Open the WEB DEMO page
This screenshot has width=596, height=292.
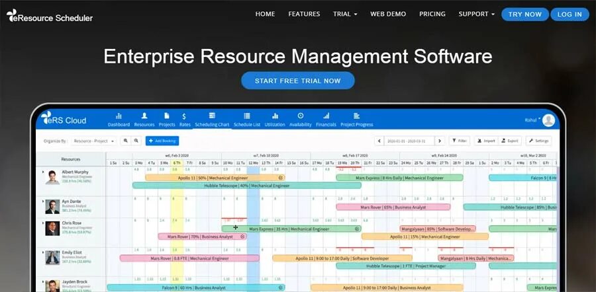click(x=388, y=14)
